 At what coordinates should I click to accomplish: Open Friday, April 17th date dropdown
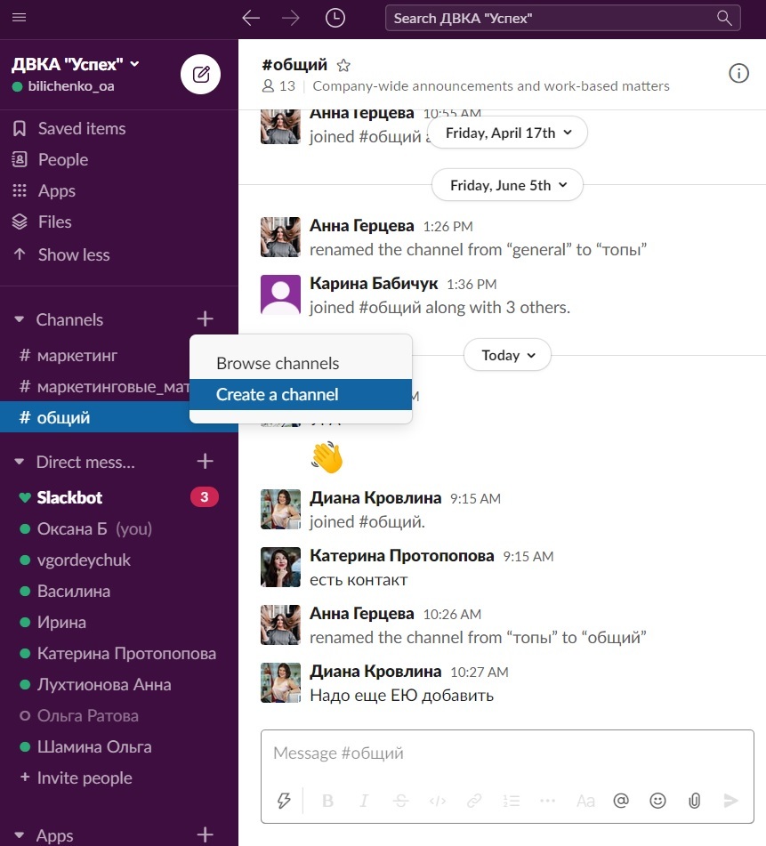click(508, 133)
